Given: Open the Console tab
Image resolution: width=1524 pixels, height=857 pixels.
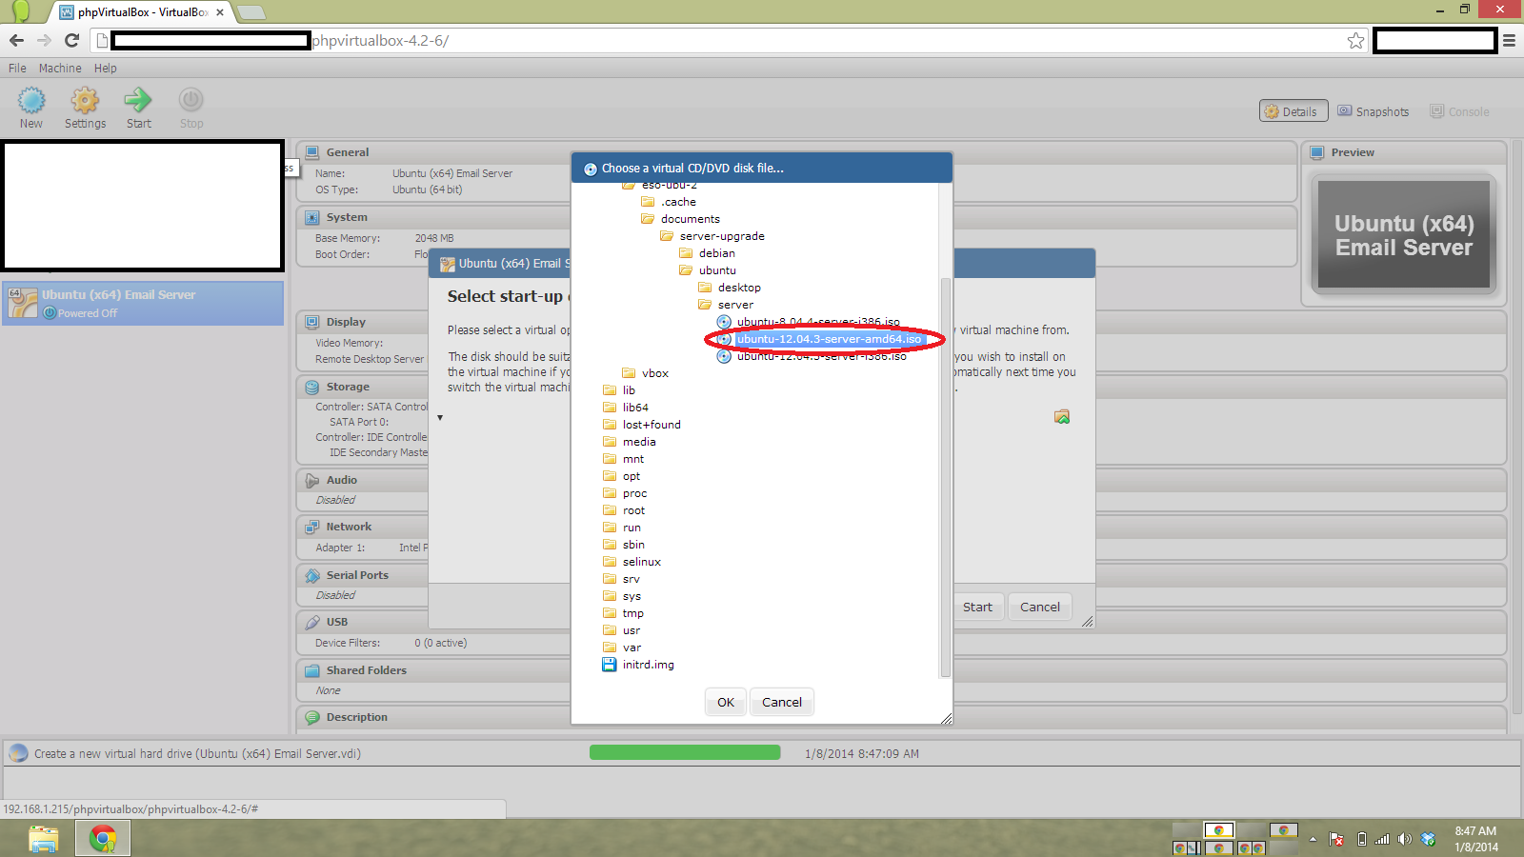Looking at the screenshot, I should pyautogui.click(x=1459, y=111).
